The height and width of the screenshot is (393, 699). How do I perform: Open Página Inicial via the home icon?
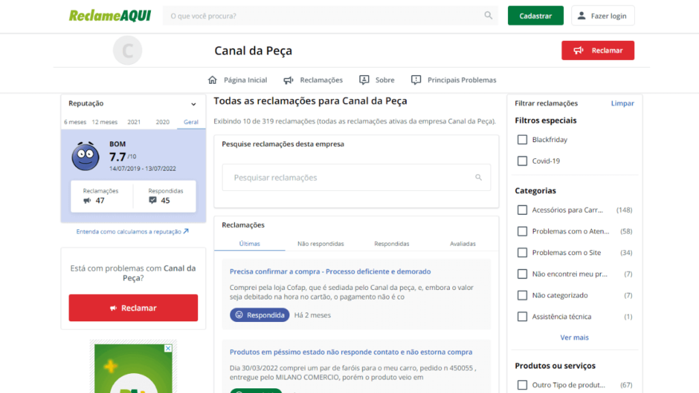[x=212, y=80]
